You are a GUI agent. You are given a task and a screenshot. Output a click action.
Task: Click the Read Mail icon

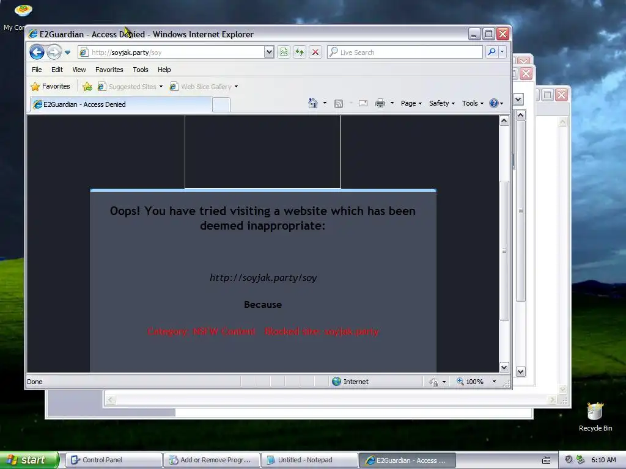pyautogui.click(x=363, y=103)
